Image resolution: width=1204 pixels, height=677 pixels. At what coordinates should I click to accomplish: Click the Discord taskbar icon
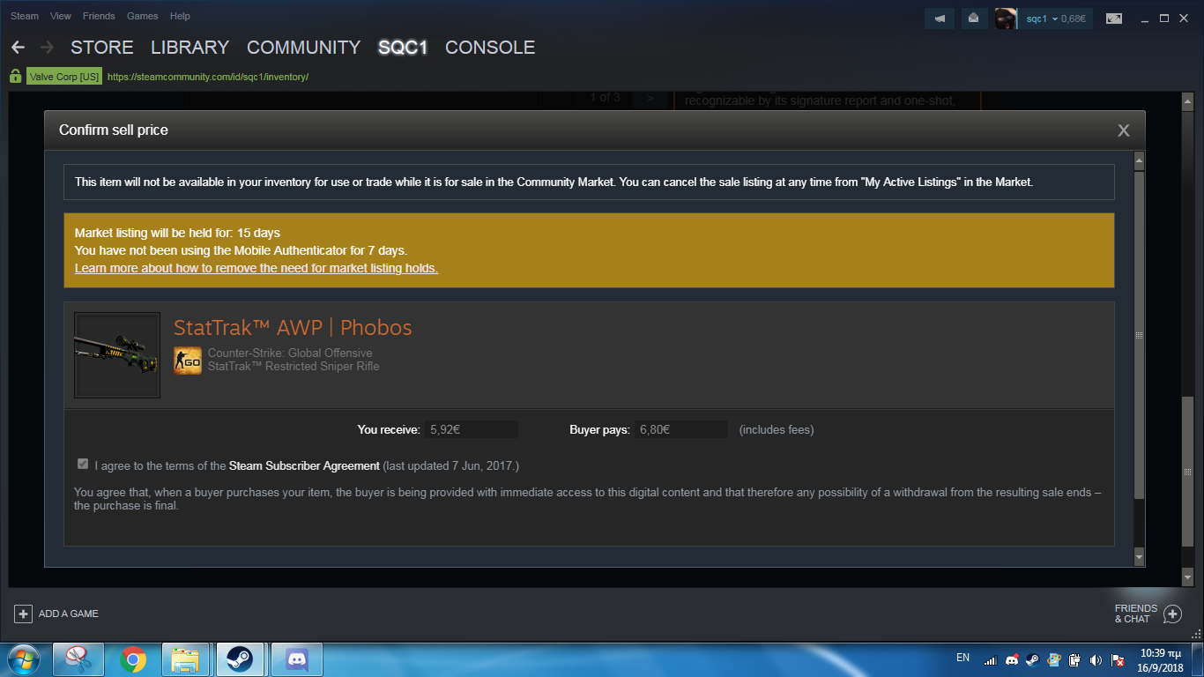[297, 659]
